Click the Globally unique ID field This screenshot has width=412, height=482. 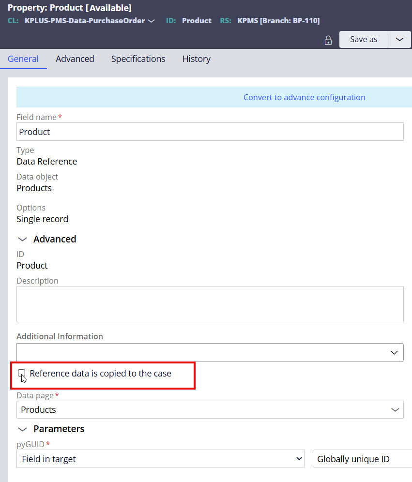click(x=362, y=459)
